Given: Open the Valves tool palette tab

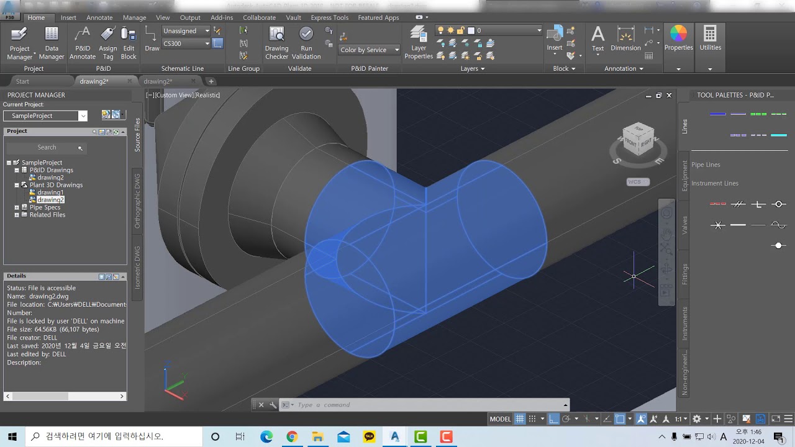Looking at the screenshot, I should [684, 224].
